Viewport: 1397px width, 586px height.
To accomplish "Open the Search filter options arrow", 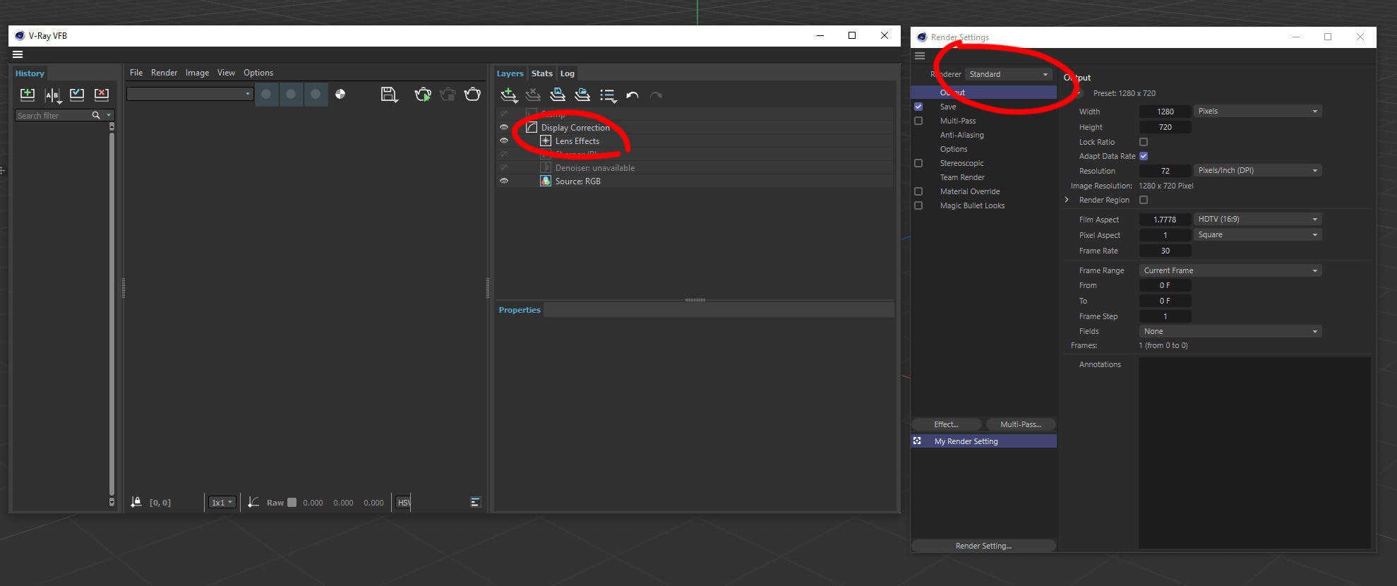I will (x=109, y=115).
